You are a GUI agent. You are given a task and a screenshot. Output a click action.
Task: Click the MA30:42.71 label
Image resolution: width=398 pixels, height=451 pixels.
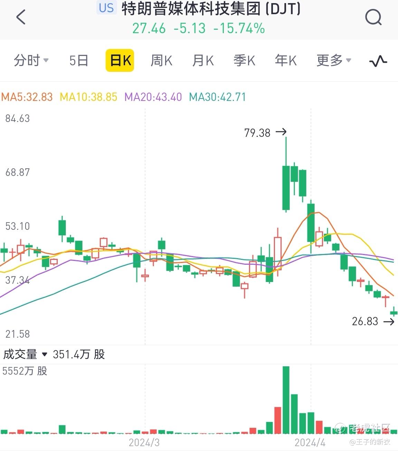(218, 97)
